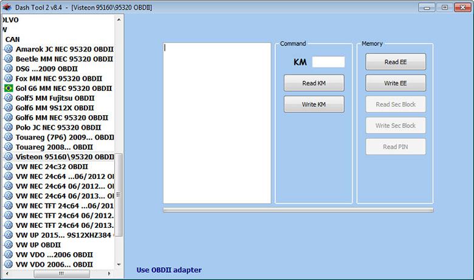The width and height of the screenshot is (474, 280).
Task: Click the Write EE button
Action: tap(396, 83)
